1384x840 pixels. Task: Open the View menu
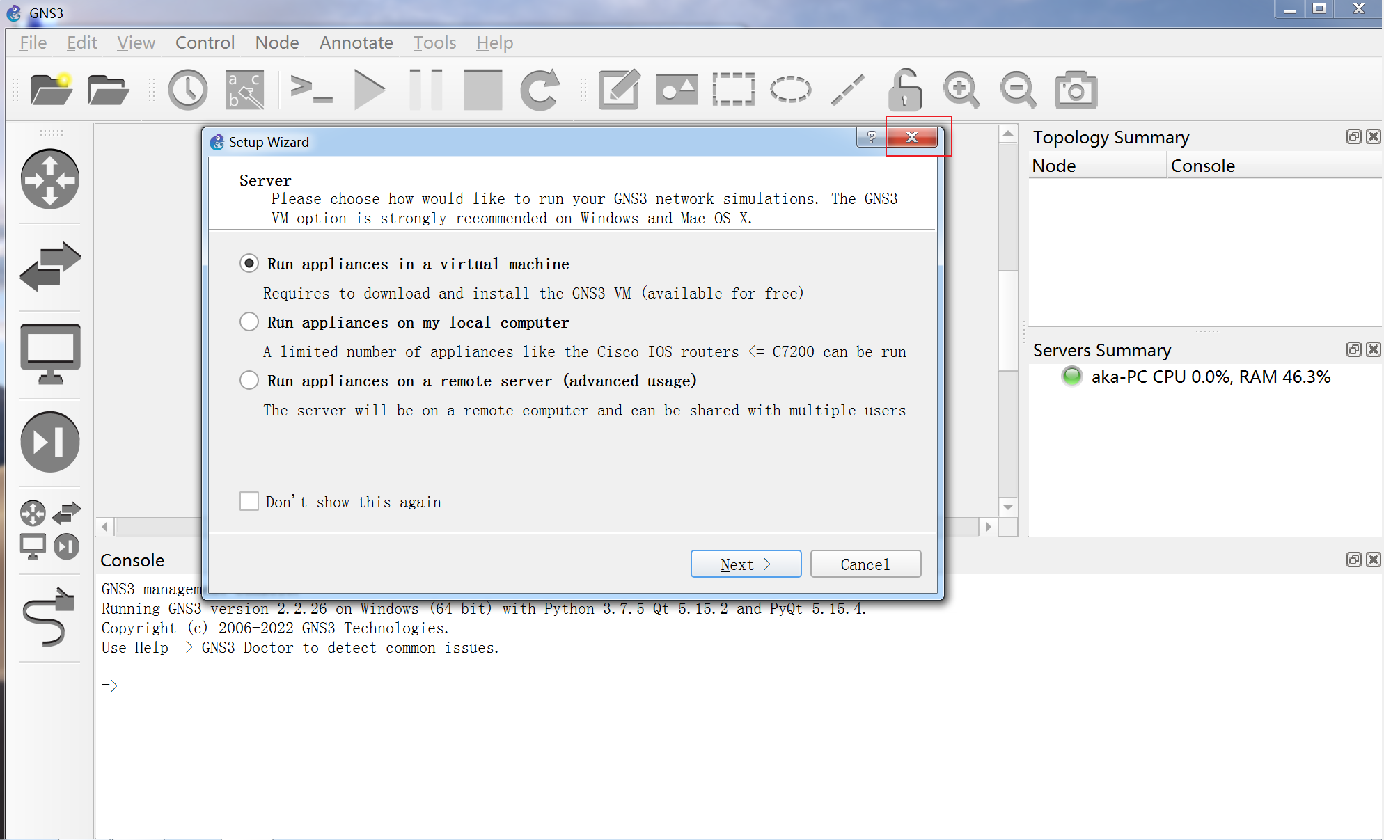coord(136,42)
